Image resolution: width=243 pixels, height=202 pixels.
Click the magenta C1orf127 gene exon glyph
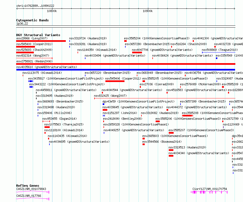(x=209, y=192)
